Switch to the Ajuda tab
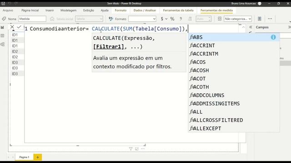The height and width of the screenshot is (163, 291). (105, 10)
